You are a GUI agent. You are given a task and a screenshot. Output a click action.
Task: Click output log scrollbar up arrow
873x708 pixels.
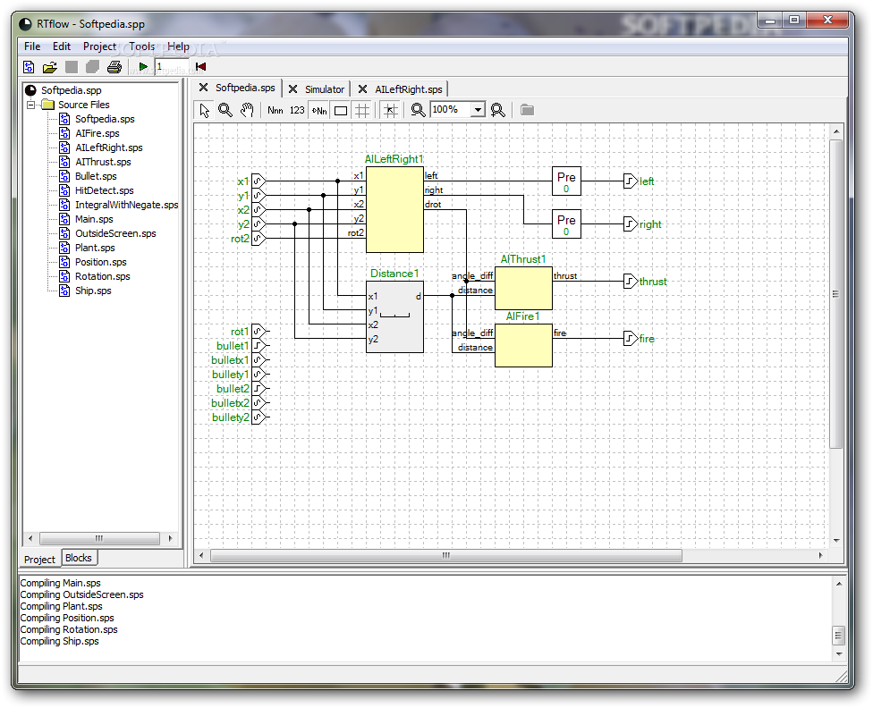(x=838, y=584)
